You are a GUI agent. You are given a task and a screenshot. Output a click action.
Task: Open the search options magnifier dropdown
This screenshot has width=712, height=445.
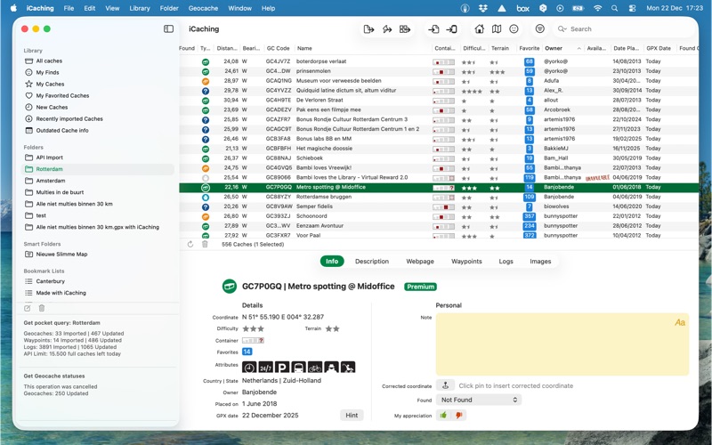click(x=562, y=29)
